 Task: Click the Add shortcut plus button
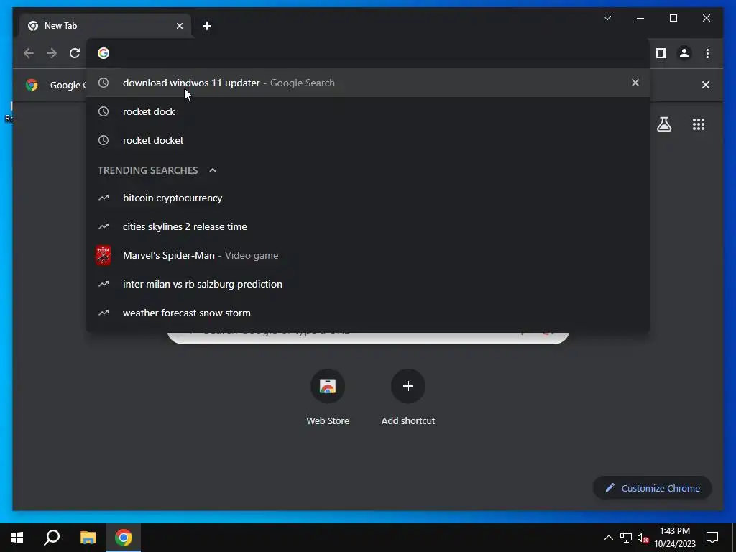(x=408, y=386)
